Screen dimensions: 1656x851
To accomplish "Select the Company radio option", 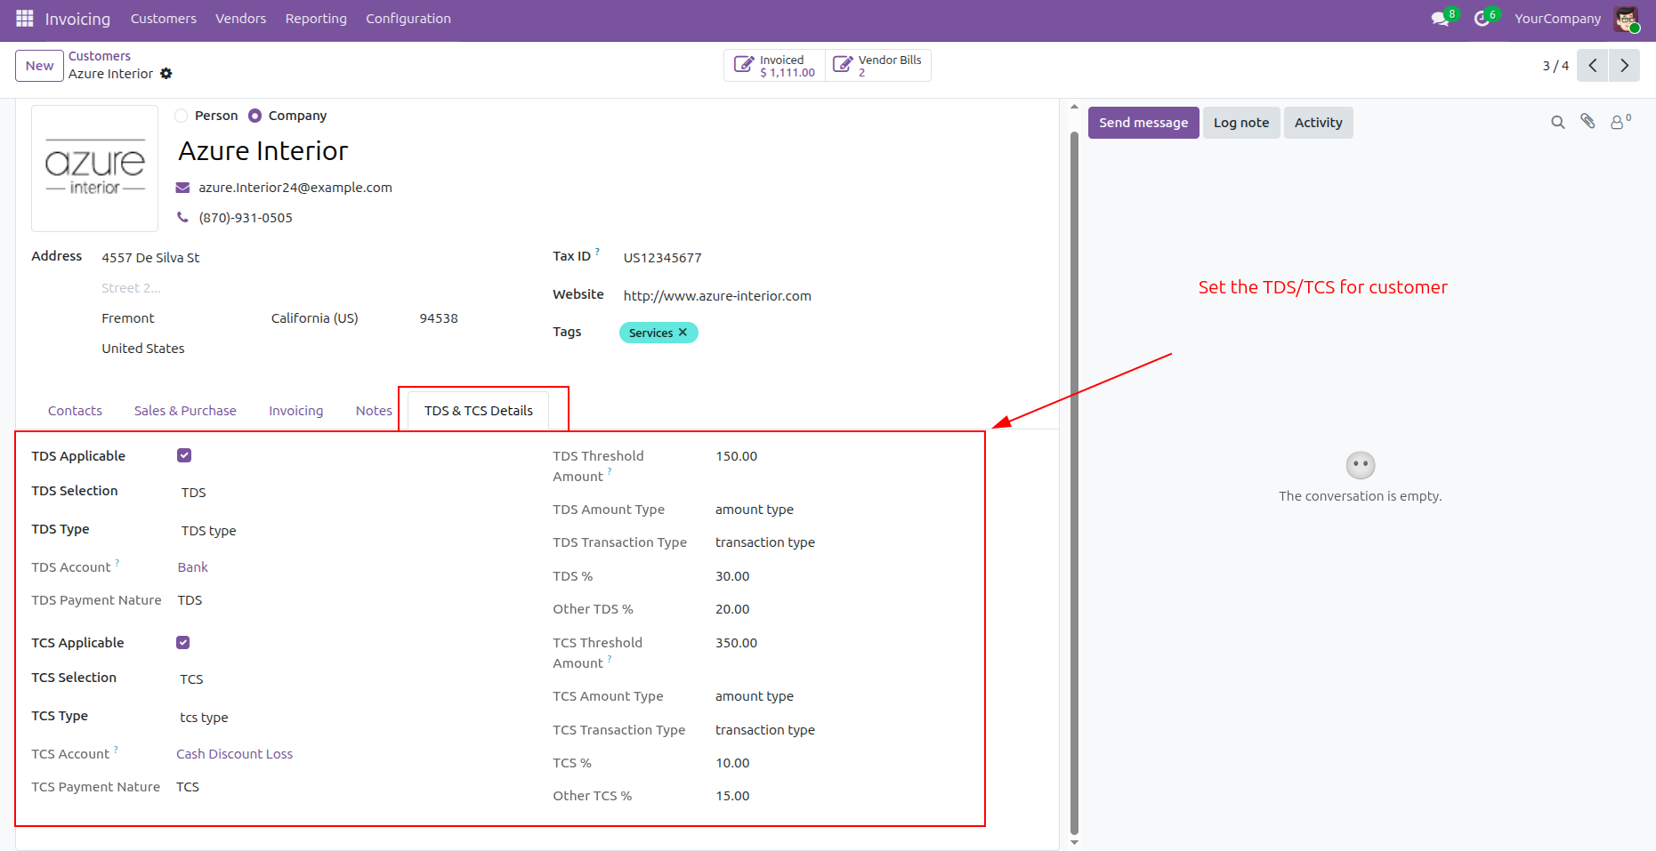I will (x=255, y=116).
